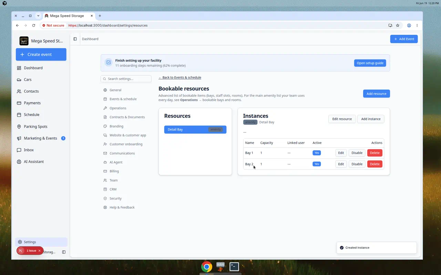Click the system clock in top bar
This screenshot has width=441, height=275.
(x=427, y=3)
